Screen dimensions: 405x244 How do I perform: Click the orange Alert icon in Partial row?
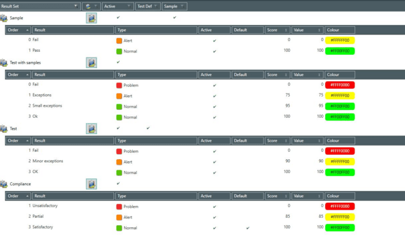[x=119, y=217]
